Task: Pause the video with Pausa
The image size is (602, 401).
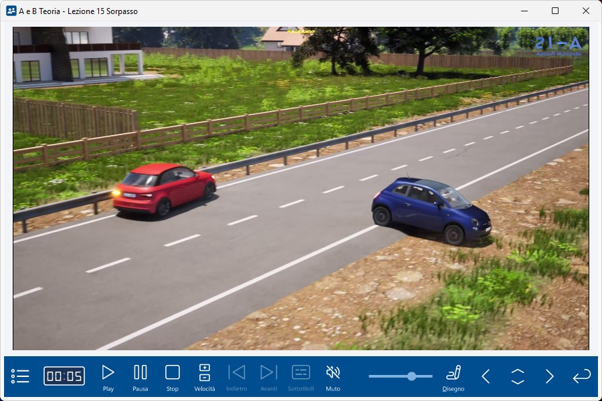Action: click(x=140, y=377)
